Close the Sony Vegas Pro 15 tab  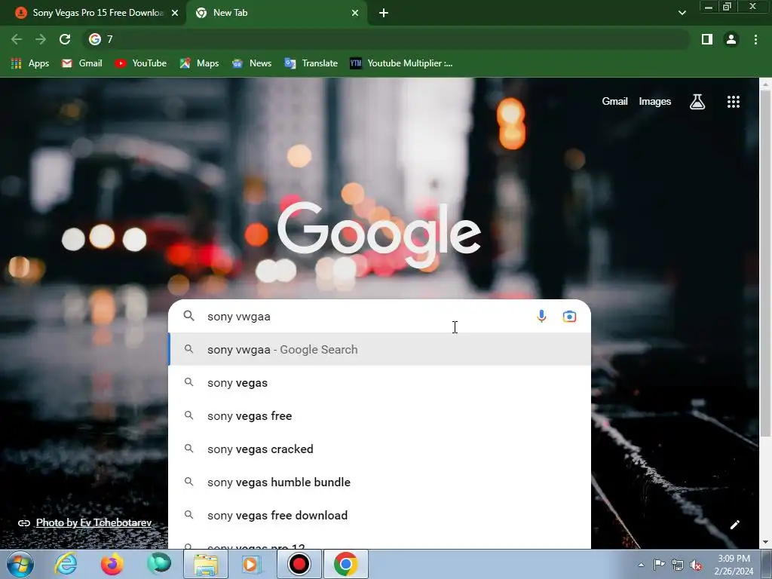tap(175, 13)
